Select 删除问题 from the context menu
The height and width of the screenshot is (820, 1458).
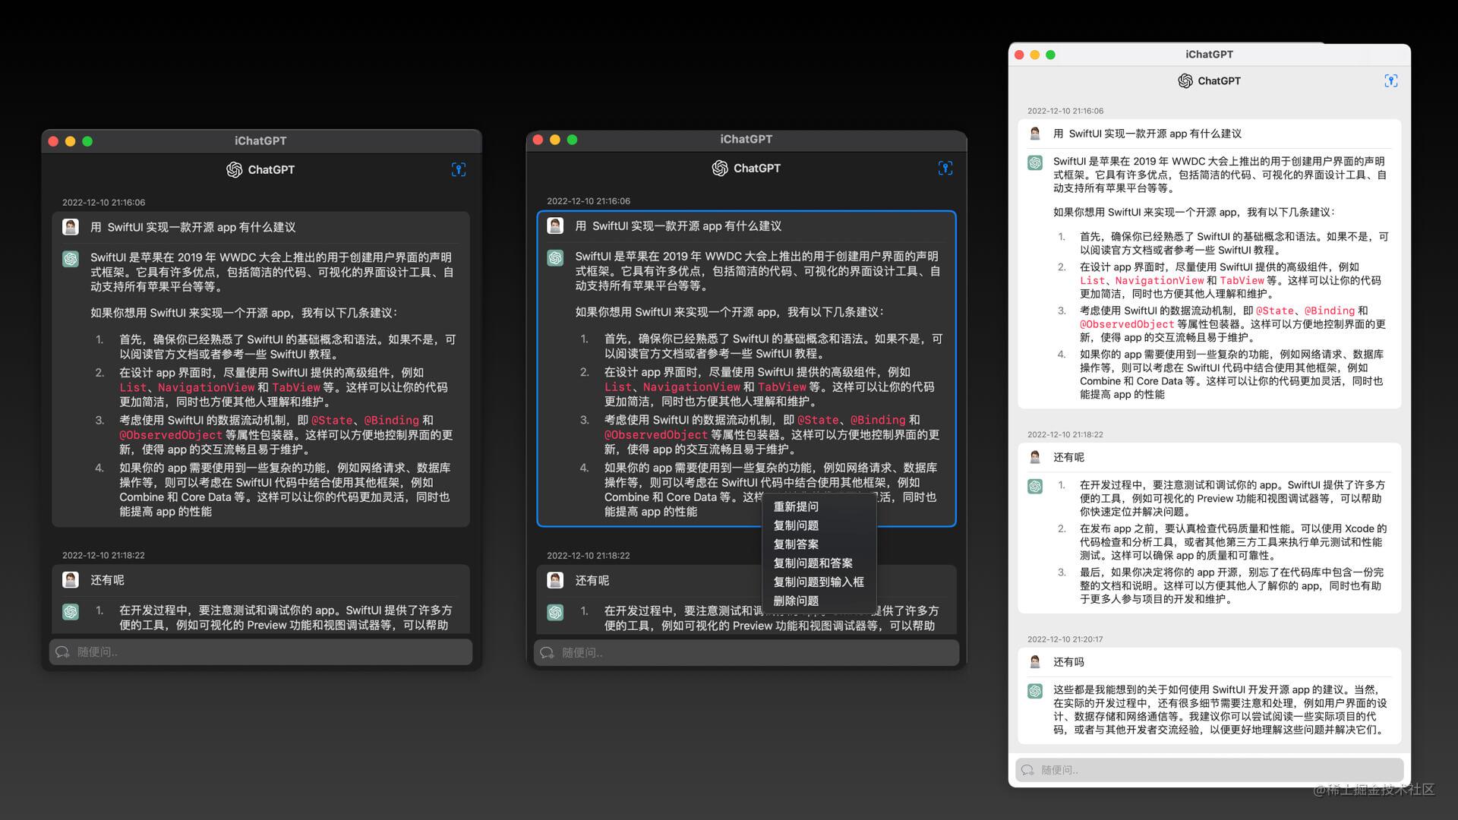(797, 601)
